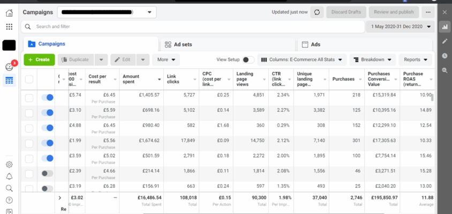Viewport: 452px width, 214px height.
Task: Open the date range 1 May 2020-31 Dec 2020
Action: [401, 27]
